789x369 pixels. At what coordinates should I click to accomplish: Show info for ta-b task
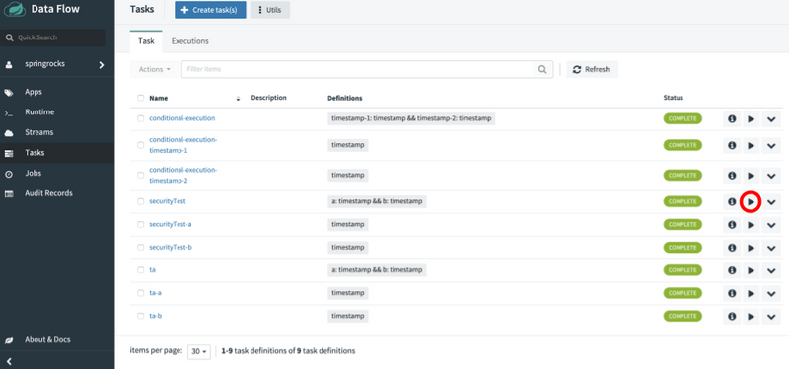click(732, 316)
